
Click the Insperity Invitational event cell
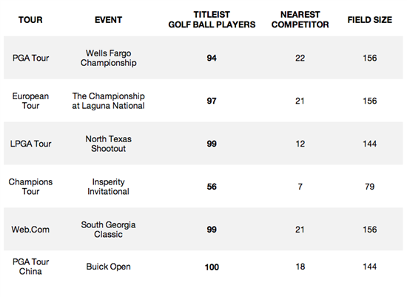(x=109, y=187)
